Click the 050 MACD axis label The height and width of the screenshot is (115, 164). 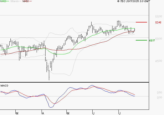160,93
